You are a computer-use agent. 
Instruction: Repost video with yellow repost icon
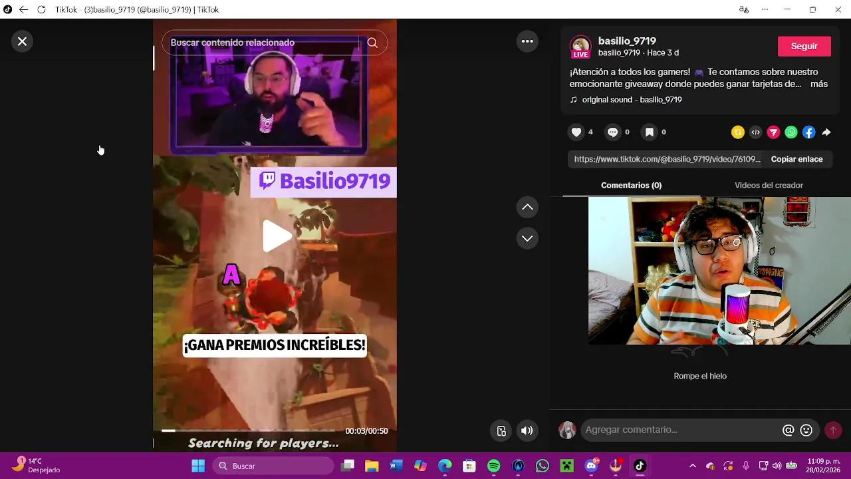738,132
